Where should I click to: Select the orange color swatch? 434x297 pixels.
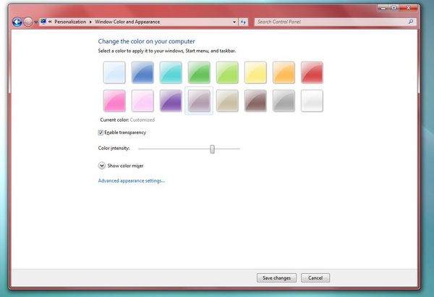pos(284,72)
